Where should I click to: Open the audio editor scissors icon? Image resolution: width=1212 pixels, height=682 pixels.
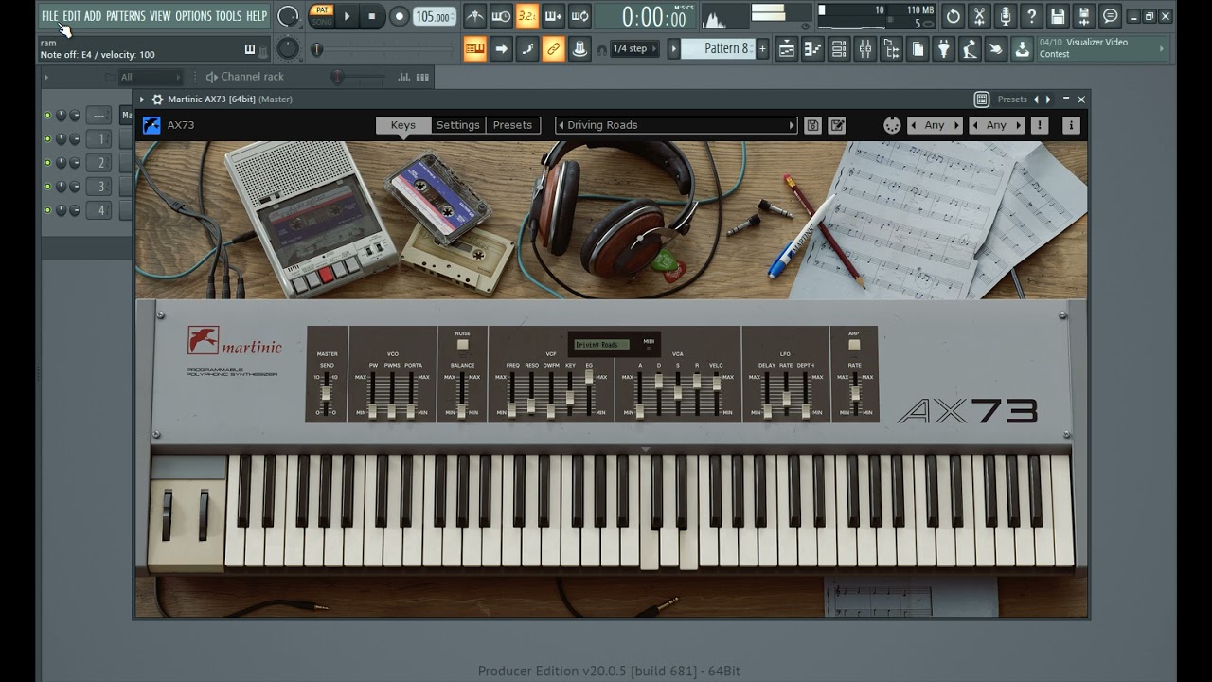[979, 16]
